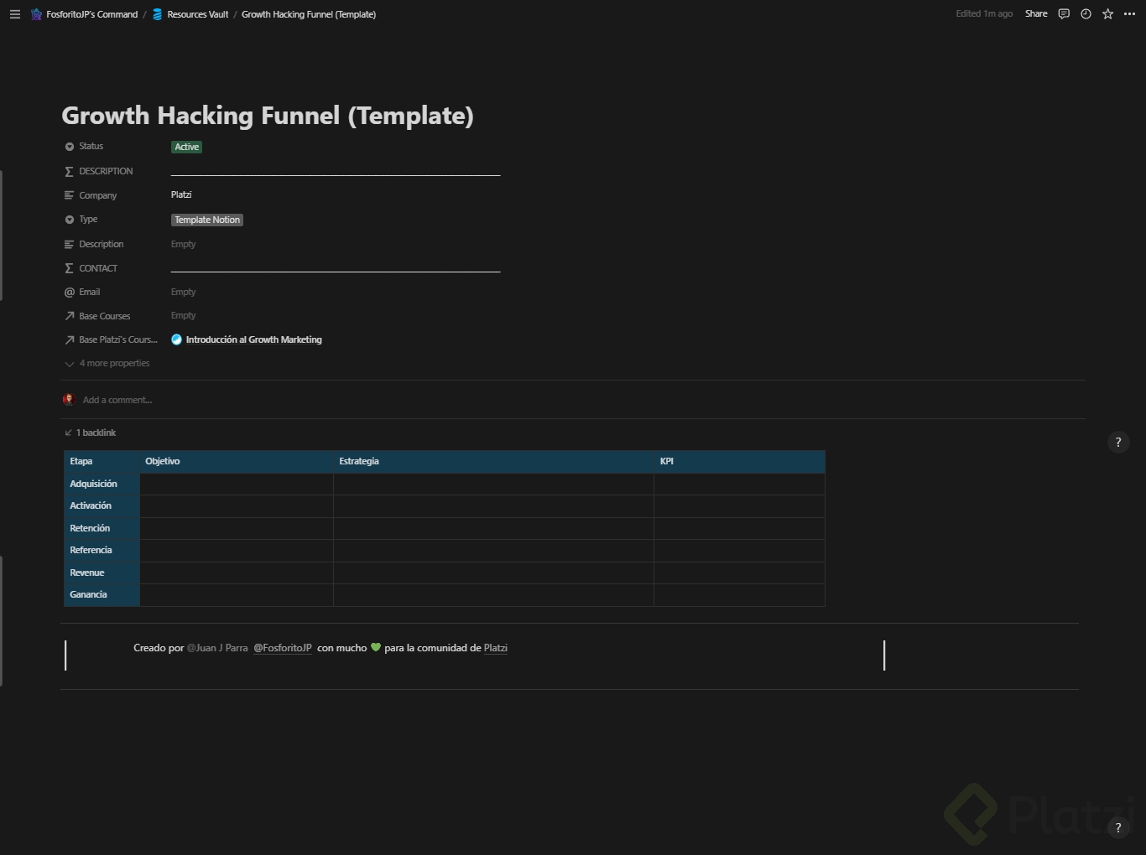Click the FosforitoJP's Command workspace icon
The width and height of the screenshot is (1146, 855).
point(36,14)
